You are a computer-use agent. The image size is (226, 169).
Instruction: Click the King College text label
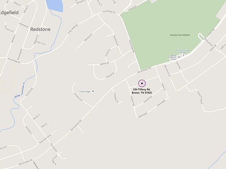pyautogui.click(x=85, y=92)
